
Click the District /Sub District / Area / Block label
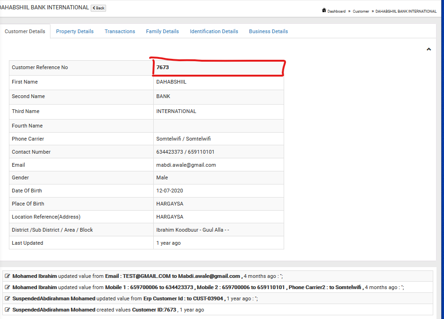pyautogui.click(x=52, y=230)
